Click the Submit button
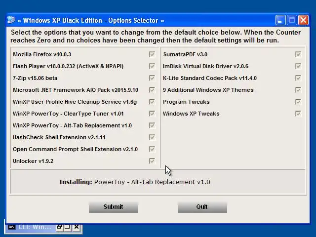This screenshot has height=237, width=316. pyautogui.click(x=114, y=207)
